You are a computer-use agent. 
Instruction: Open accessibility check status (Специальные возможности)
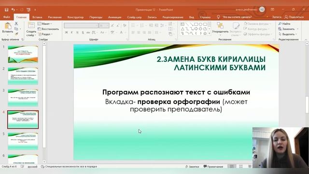point(69,166)
